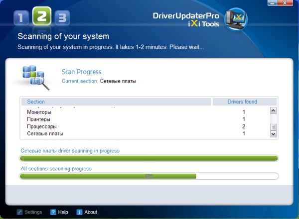The image size is (299, 219).
Task: Open the About link text
Action: pyautogui.click(x=91, y=212)
